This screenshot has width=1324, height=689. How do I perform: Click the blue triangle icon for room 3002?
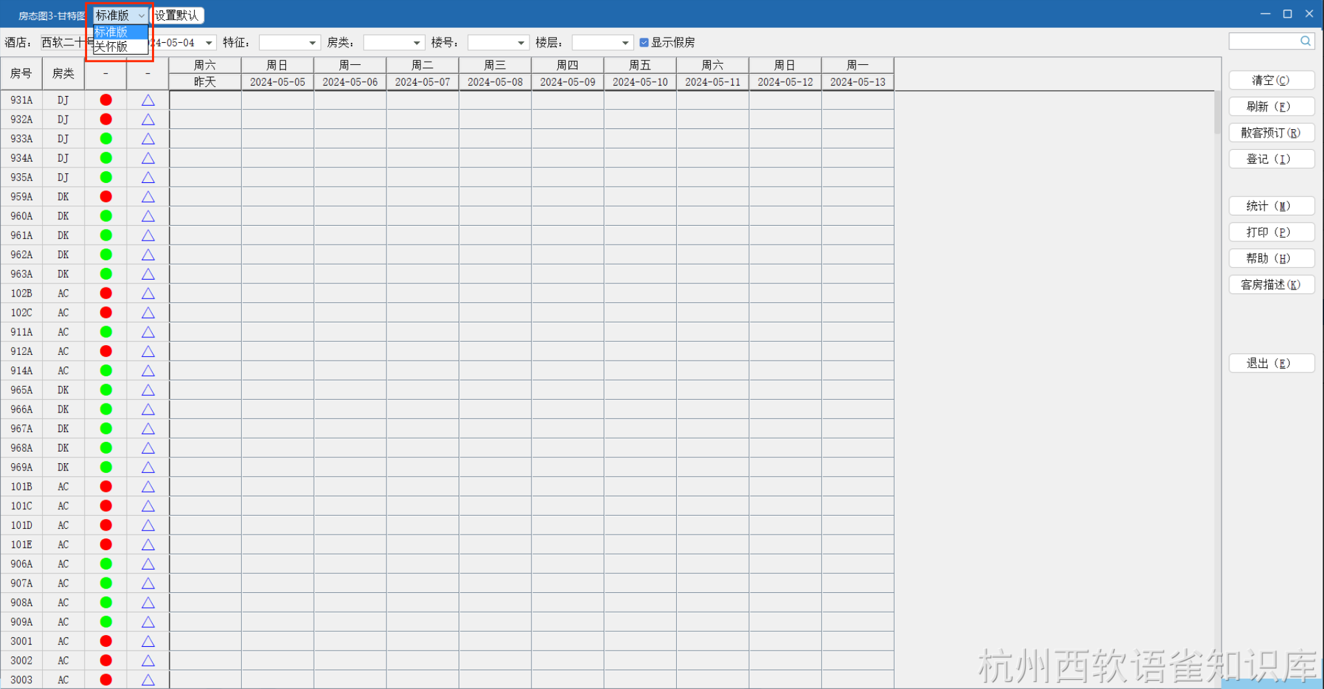pos(148,660)
